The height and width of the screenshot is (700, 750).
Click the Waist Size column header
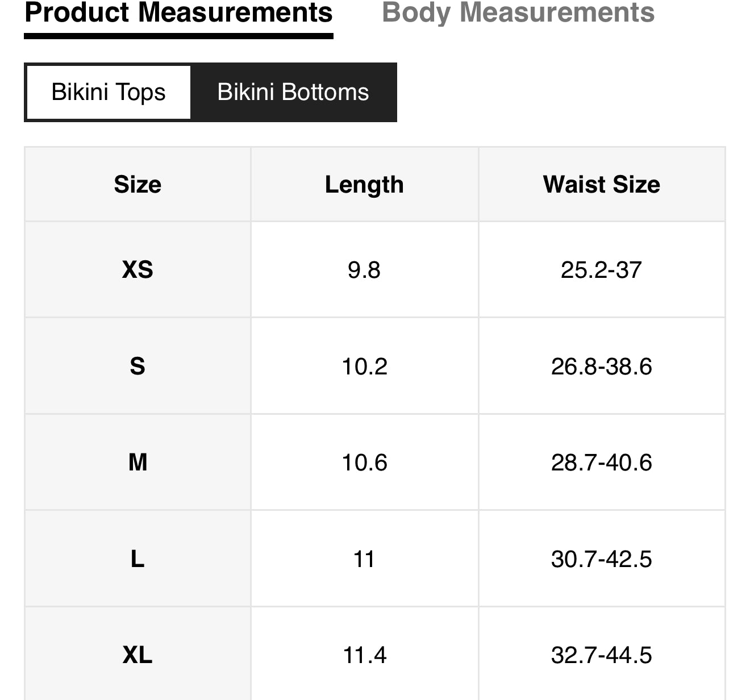click(601, 185)
